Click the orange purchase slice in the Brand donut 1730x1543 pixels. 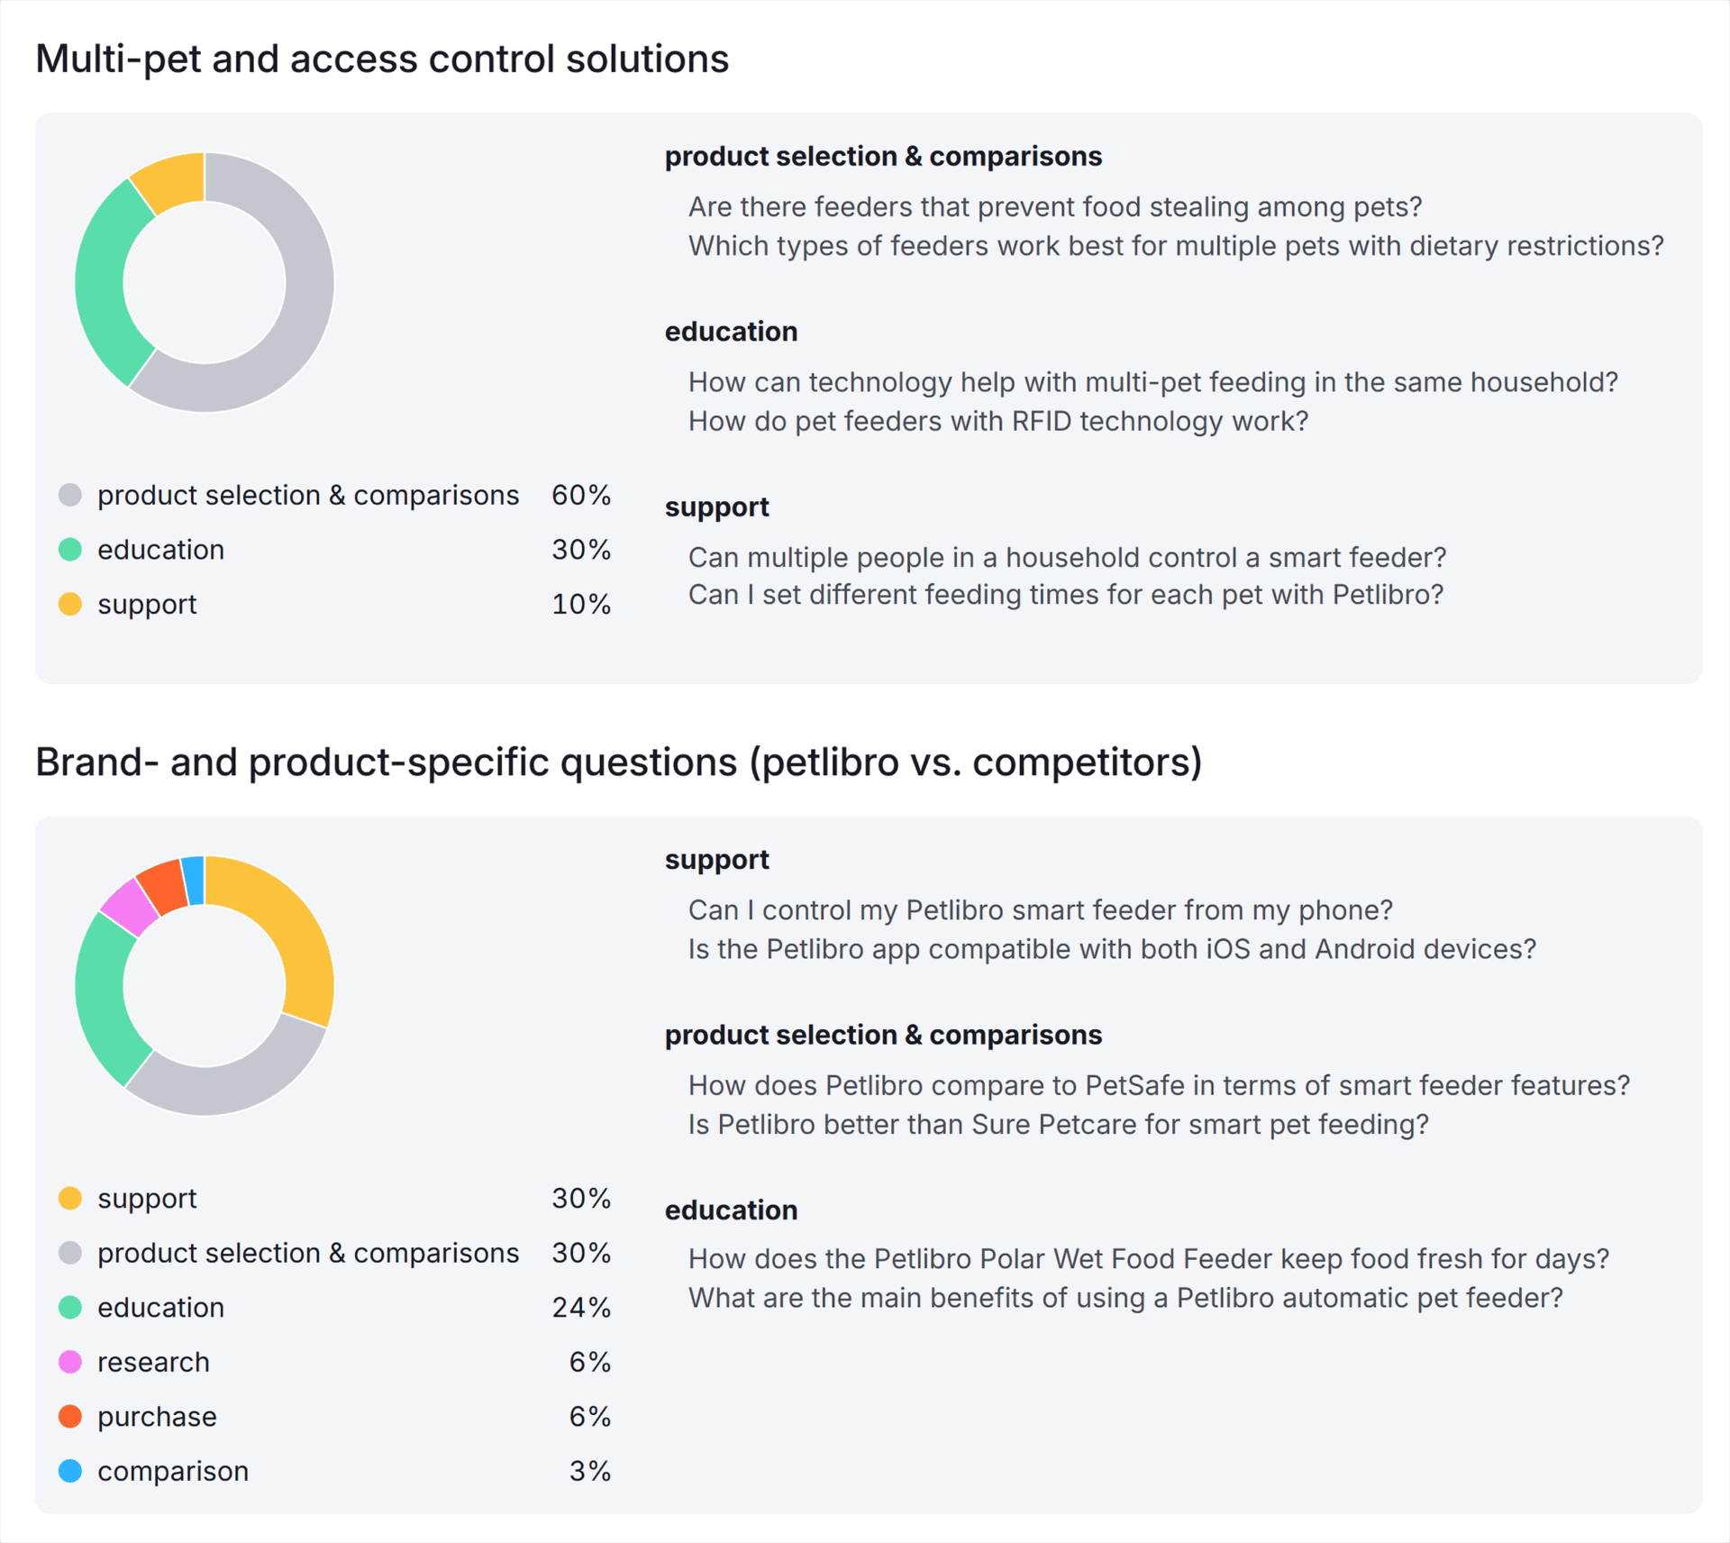[x=162, y=885]
